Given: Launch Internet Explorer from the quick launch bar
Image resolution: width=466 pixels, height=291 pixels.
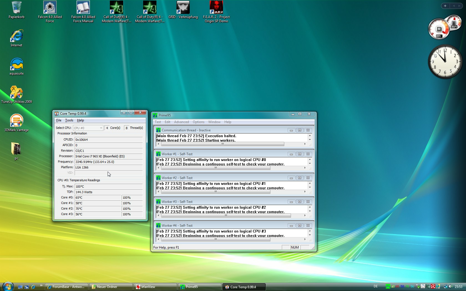Looking at the screenshot, I should [33, 287].
